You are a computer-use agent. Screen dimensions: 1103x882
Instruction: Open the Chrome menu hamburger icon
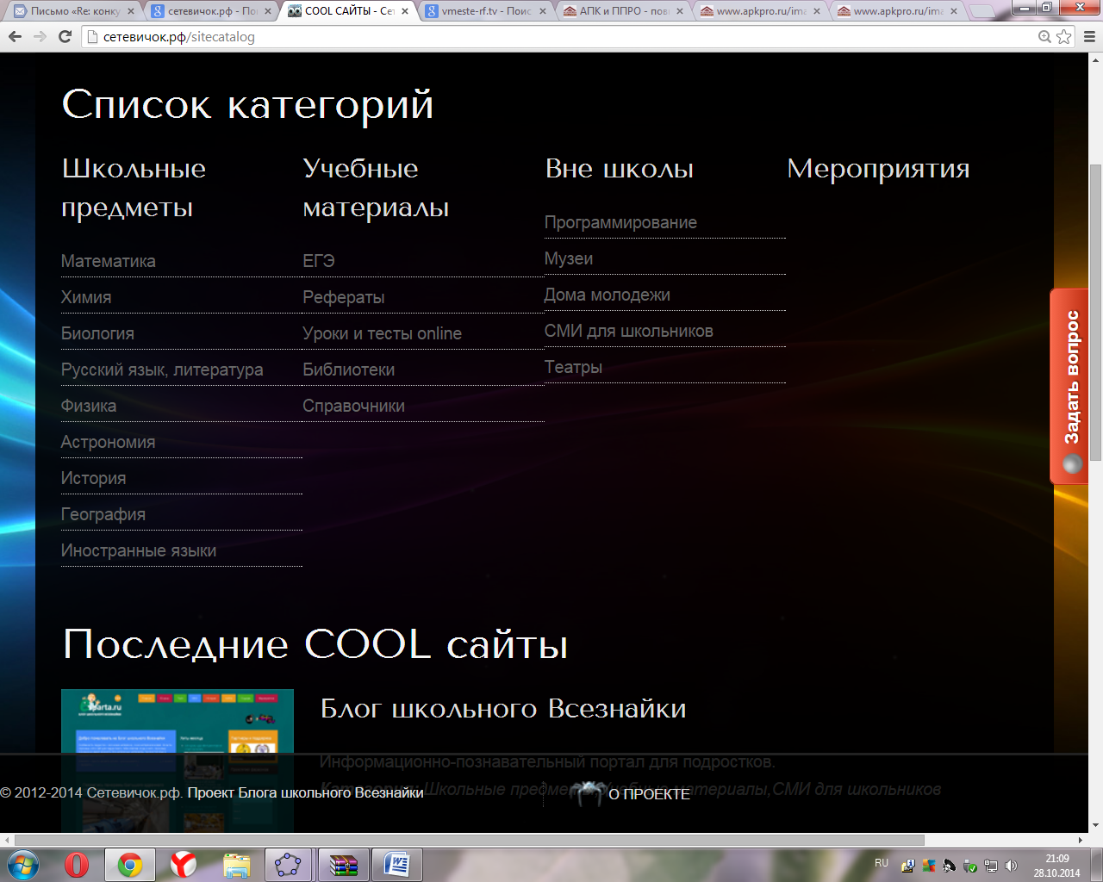coord(1089,36)
